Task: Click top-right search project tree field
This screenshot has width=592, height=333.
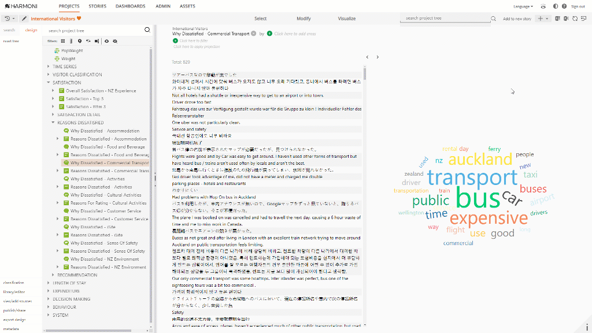Action: coord(445,18)
